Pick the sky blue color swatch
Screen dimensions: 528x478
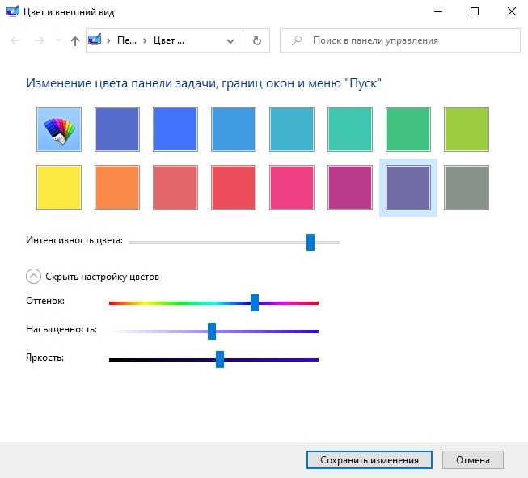[x=234, y=129]
